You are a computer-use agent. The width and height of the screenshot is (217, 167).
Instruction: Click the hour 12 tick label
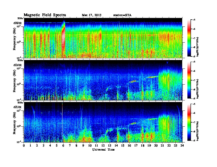pos(103,145)
